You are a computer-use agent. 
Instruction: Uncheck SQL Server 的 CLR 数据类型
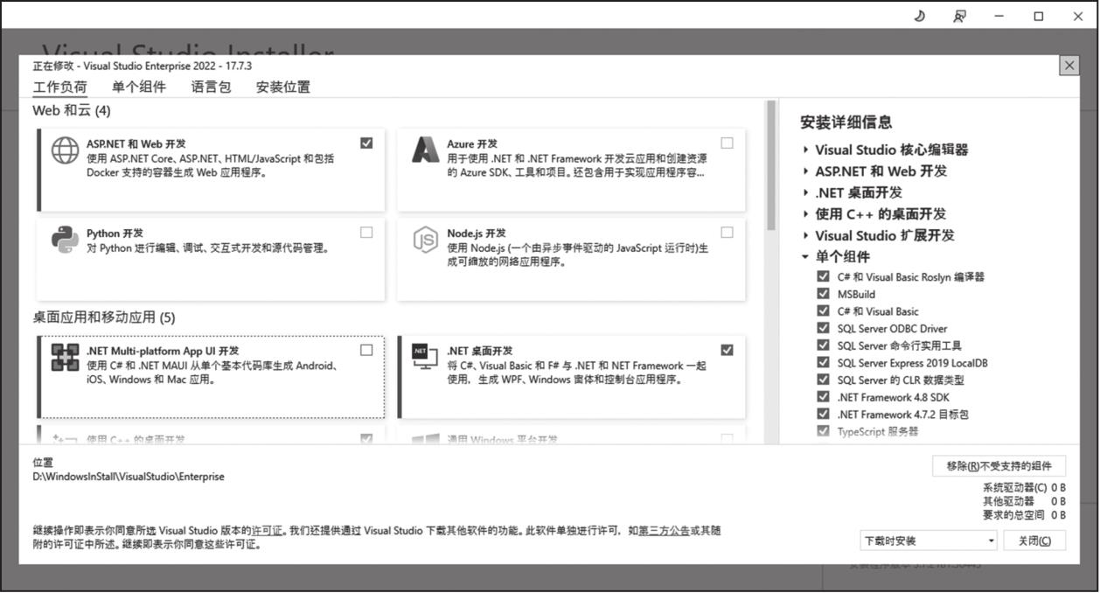[x=823, y=380]
